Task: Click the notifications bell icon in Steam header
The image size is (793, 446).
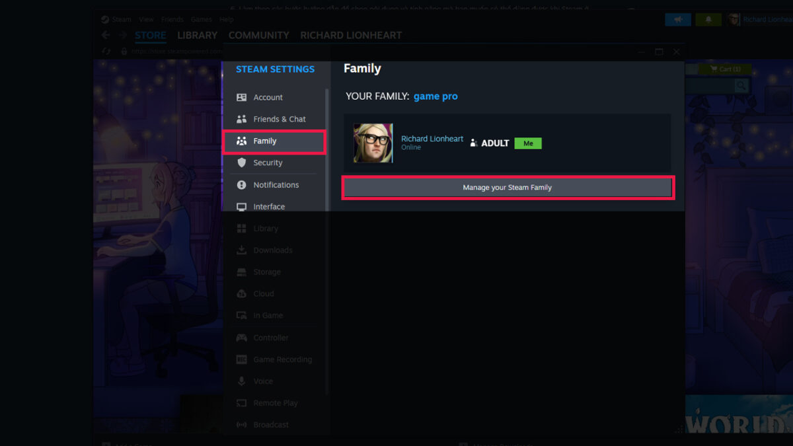Action: coord(708,20)
